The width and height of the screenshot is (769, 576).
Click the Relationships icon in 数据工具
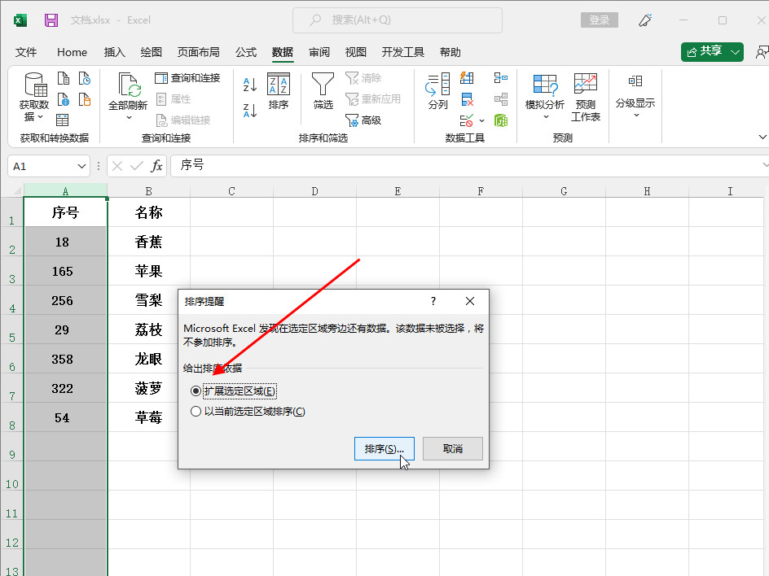[x=501, y=99]
